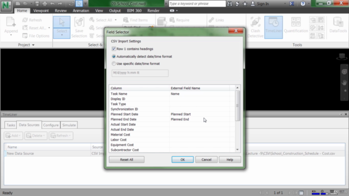
Task: Click the Reset All button in dialog
Action: [x=127, y=160]
